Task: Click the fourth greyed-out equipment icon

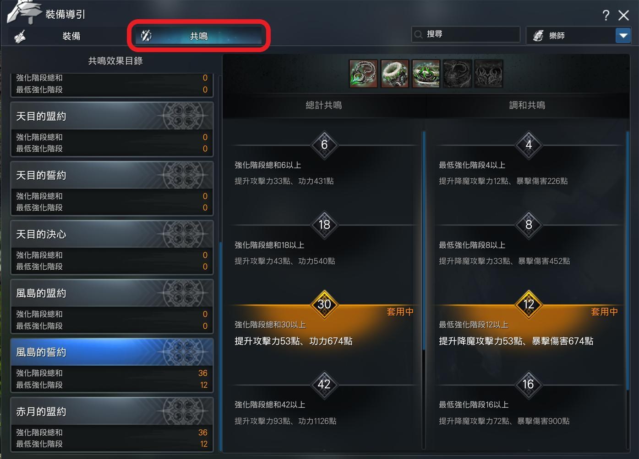Action: click(x=457, y=74)
